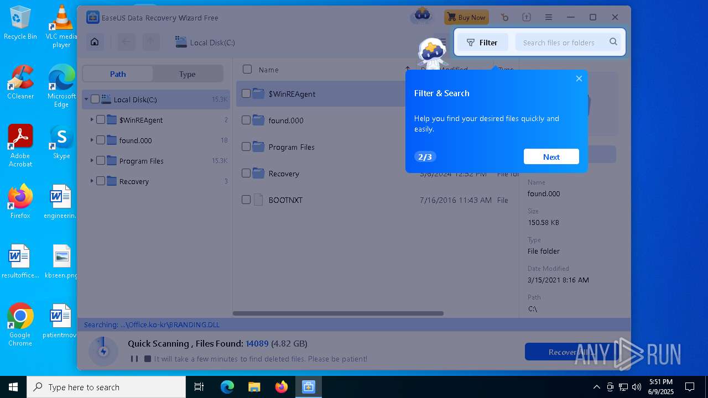Close the Filter & Search tooltip
Screen dimensions: 708x398
579,78
